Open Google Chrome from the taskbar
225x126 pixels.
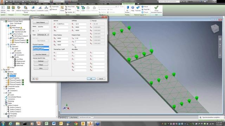point(76,124)
